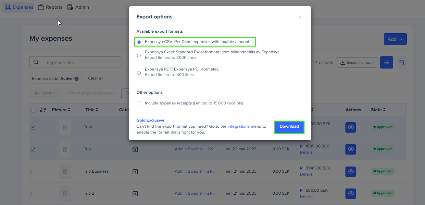Viewport: 425px width, 205px height.
Task: Open the Trip1 receipt thumbnail
Action: pyautogui.click(x=65, y=127)
